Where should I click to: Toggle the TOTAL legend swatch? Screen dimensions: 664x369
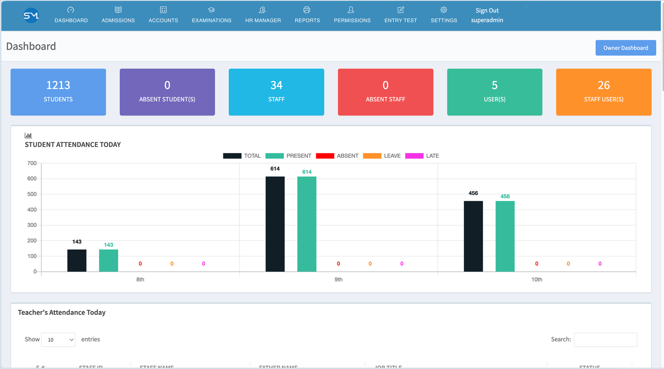[x=232, y=156]
